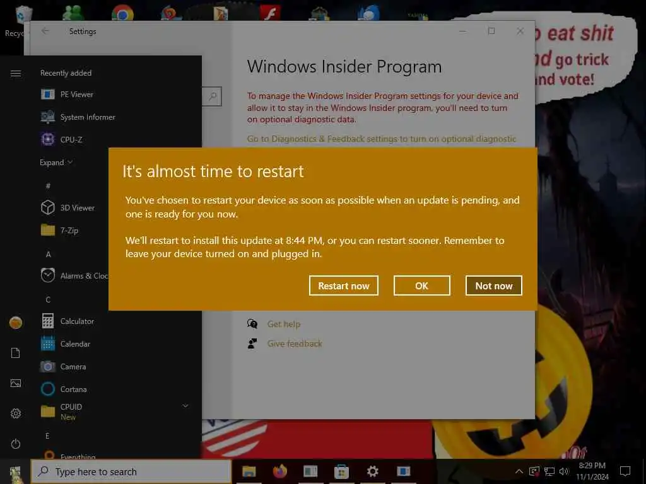Open the taskbar clock and date

[592, 471]
